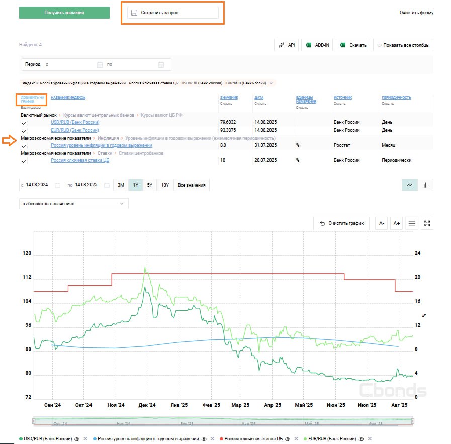Click the green Получить значения button
451x444 pixels.
(x=64, y=13)
